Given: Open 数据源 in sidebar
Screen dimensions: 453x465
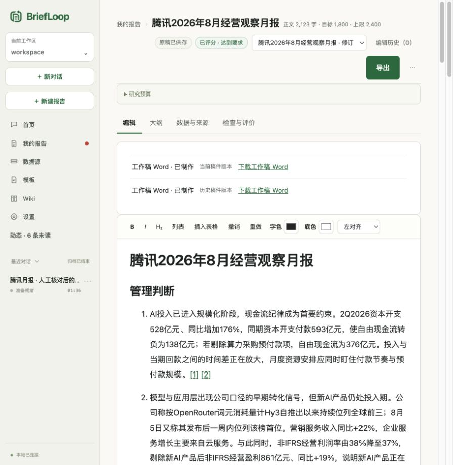Looking at the screenshot, I should pyautogui.click(x=32, y=162).
